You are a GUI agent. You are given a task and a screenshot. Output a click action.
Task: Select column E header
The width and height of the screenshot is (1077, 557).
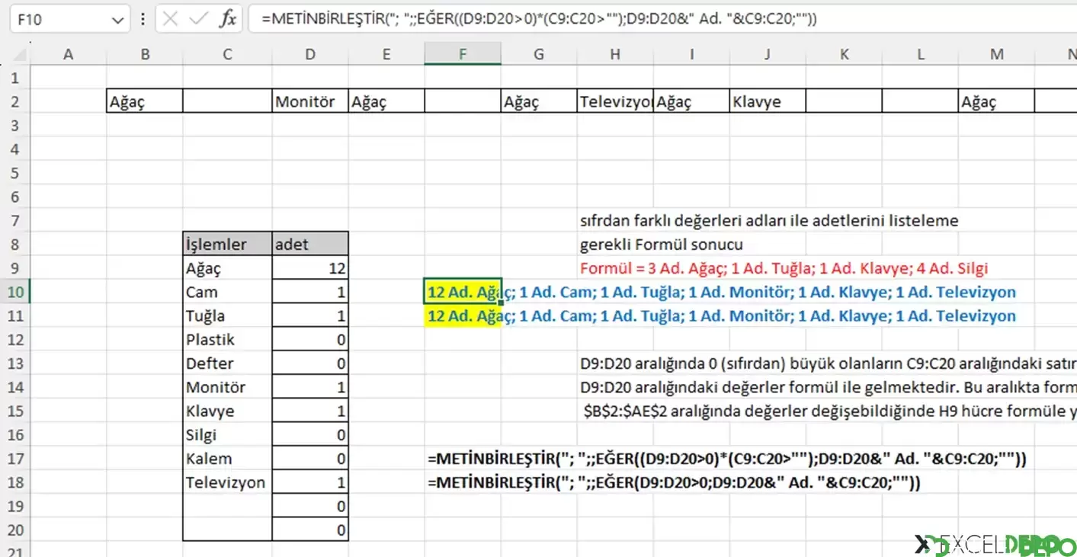click(386, 54)
